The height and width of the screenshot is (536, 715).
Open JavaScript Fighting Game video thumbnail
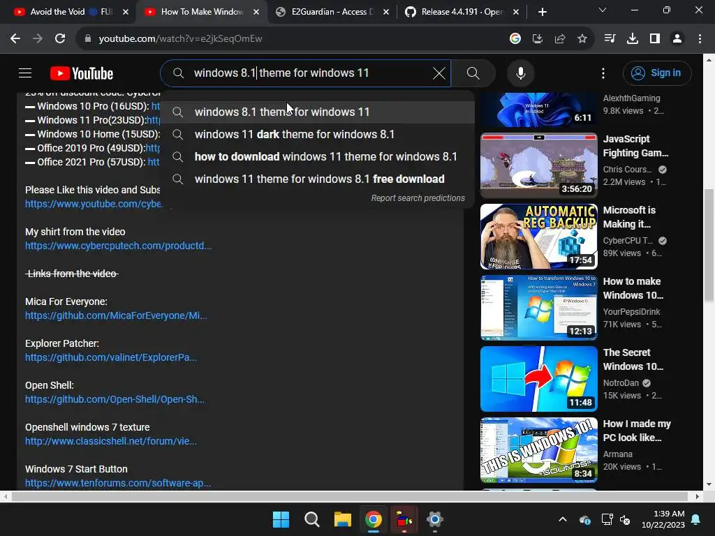point(538,165)
